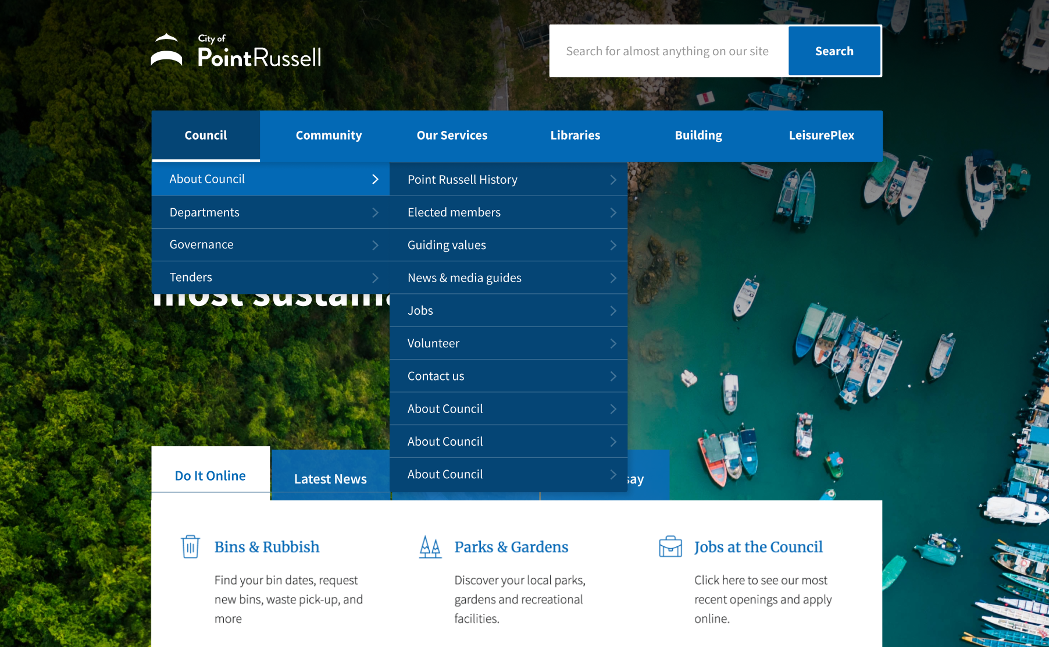Open the LeisurePlex navigation item

821,136
